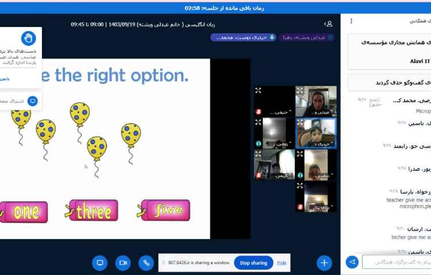Click the 'three' answer label
The height and width of the screenshot is (275, 431).
(x=94, y=211)
